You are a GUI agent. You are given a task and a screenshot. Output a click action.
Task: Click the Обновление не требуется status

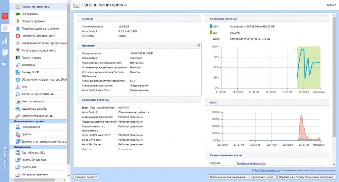[134, 112]
